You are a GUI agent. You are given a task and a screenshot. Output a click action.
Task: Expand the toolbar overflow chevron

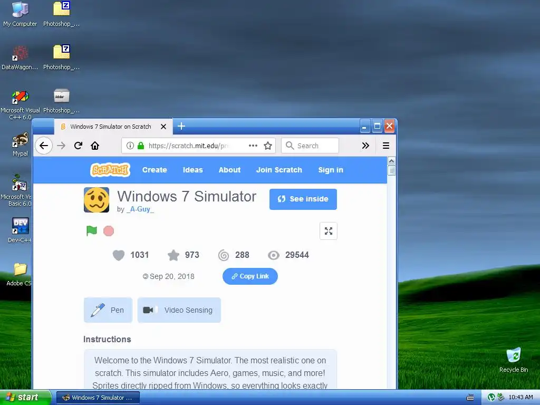pyautogui.click(x=366, y=146)
